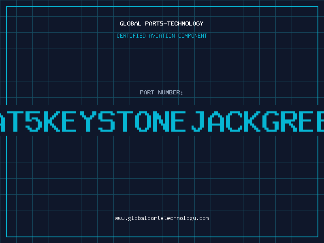The width and height of the screenshot is (324, 243).
Task: Open the www.globalpartstechnology.com link
Action: 162,218
